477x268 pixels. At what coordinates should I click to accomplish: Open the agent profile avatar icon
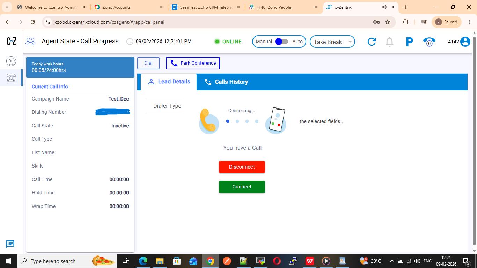click(x=465, y=42)
